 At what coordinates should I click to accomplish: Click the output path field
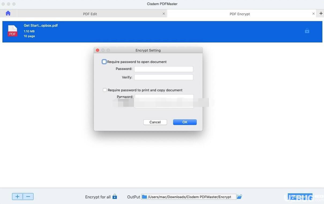(189, 197)
